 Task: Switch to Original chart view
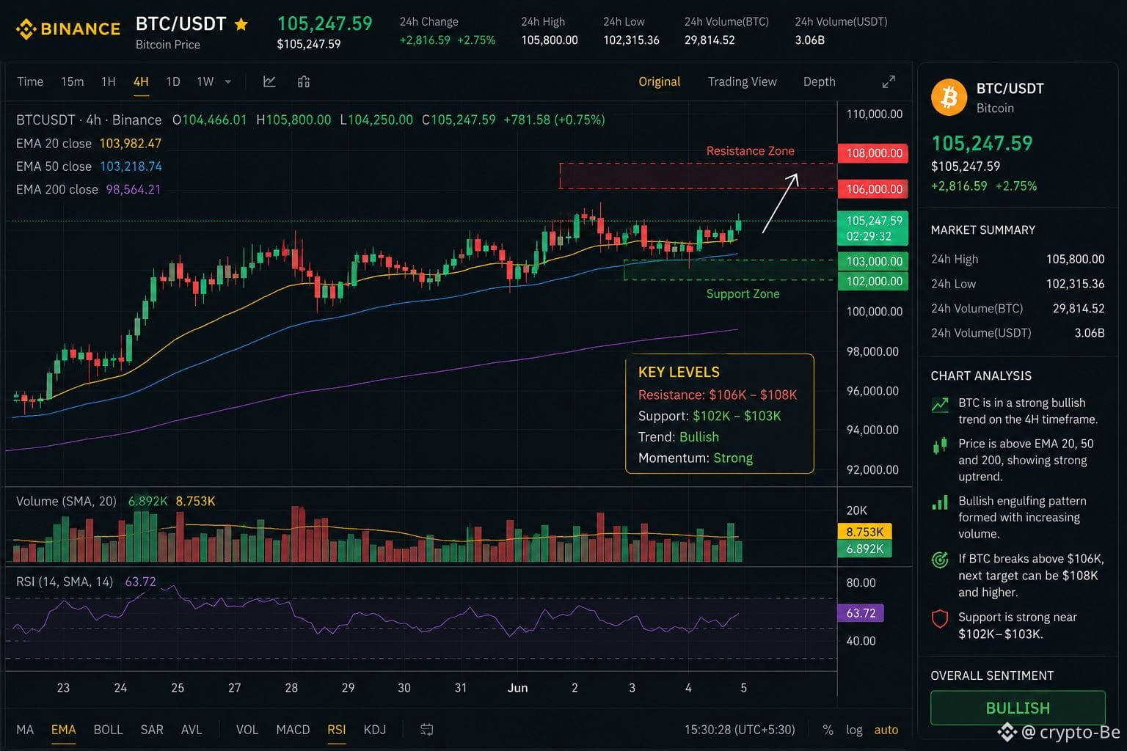click(659, 81)
